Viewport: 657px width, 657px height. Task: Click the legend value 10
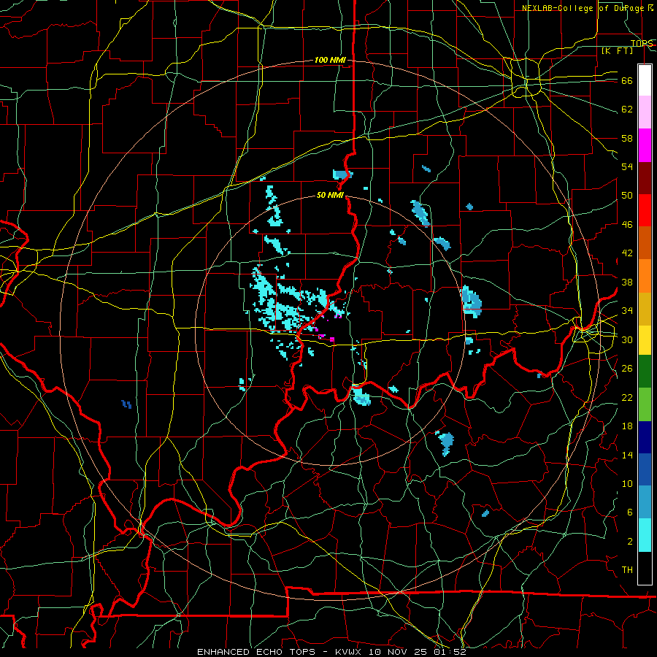[x=627, y=483]
